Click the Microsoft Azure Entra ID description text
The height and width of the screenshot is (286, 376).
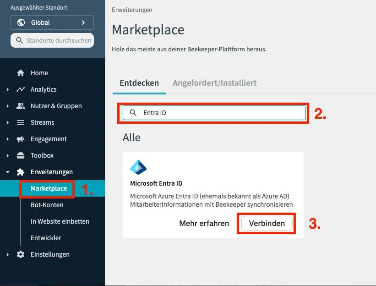[212, 200]
